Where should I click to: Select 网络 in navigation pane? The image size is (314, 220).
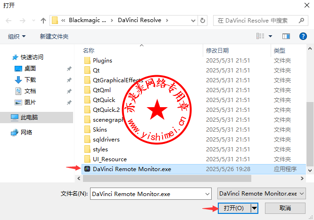pyautogui.click(x=21, y=133)
